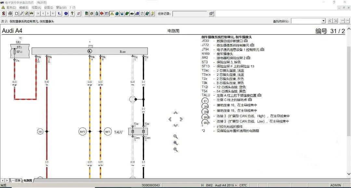
Task: Click 'Audi A4 2016 >' in status bar
Action: (x=226, y=185)
